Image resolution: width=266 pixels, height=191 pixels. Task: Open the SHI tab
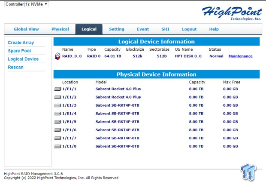pos(165,29)
